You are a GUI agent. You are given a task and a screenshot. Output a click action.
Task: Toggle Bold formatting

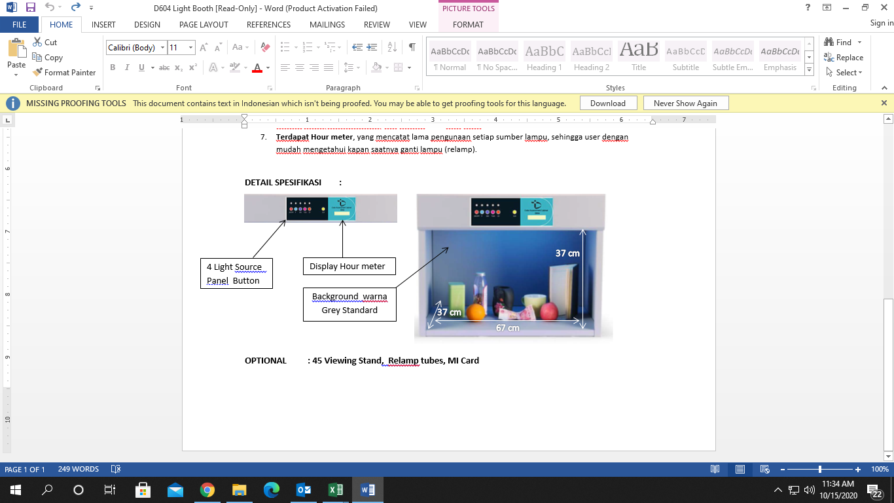[113, 67]
